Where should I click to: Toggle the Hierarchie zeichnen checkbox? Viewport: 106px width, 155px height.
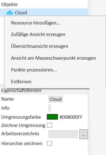[x=50, y=143]
